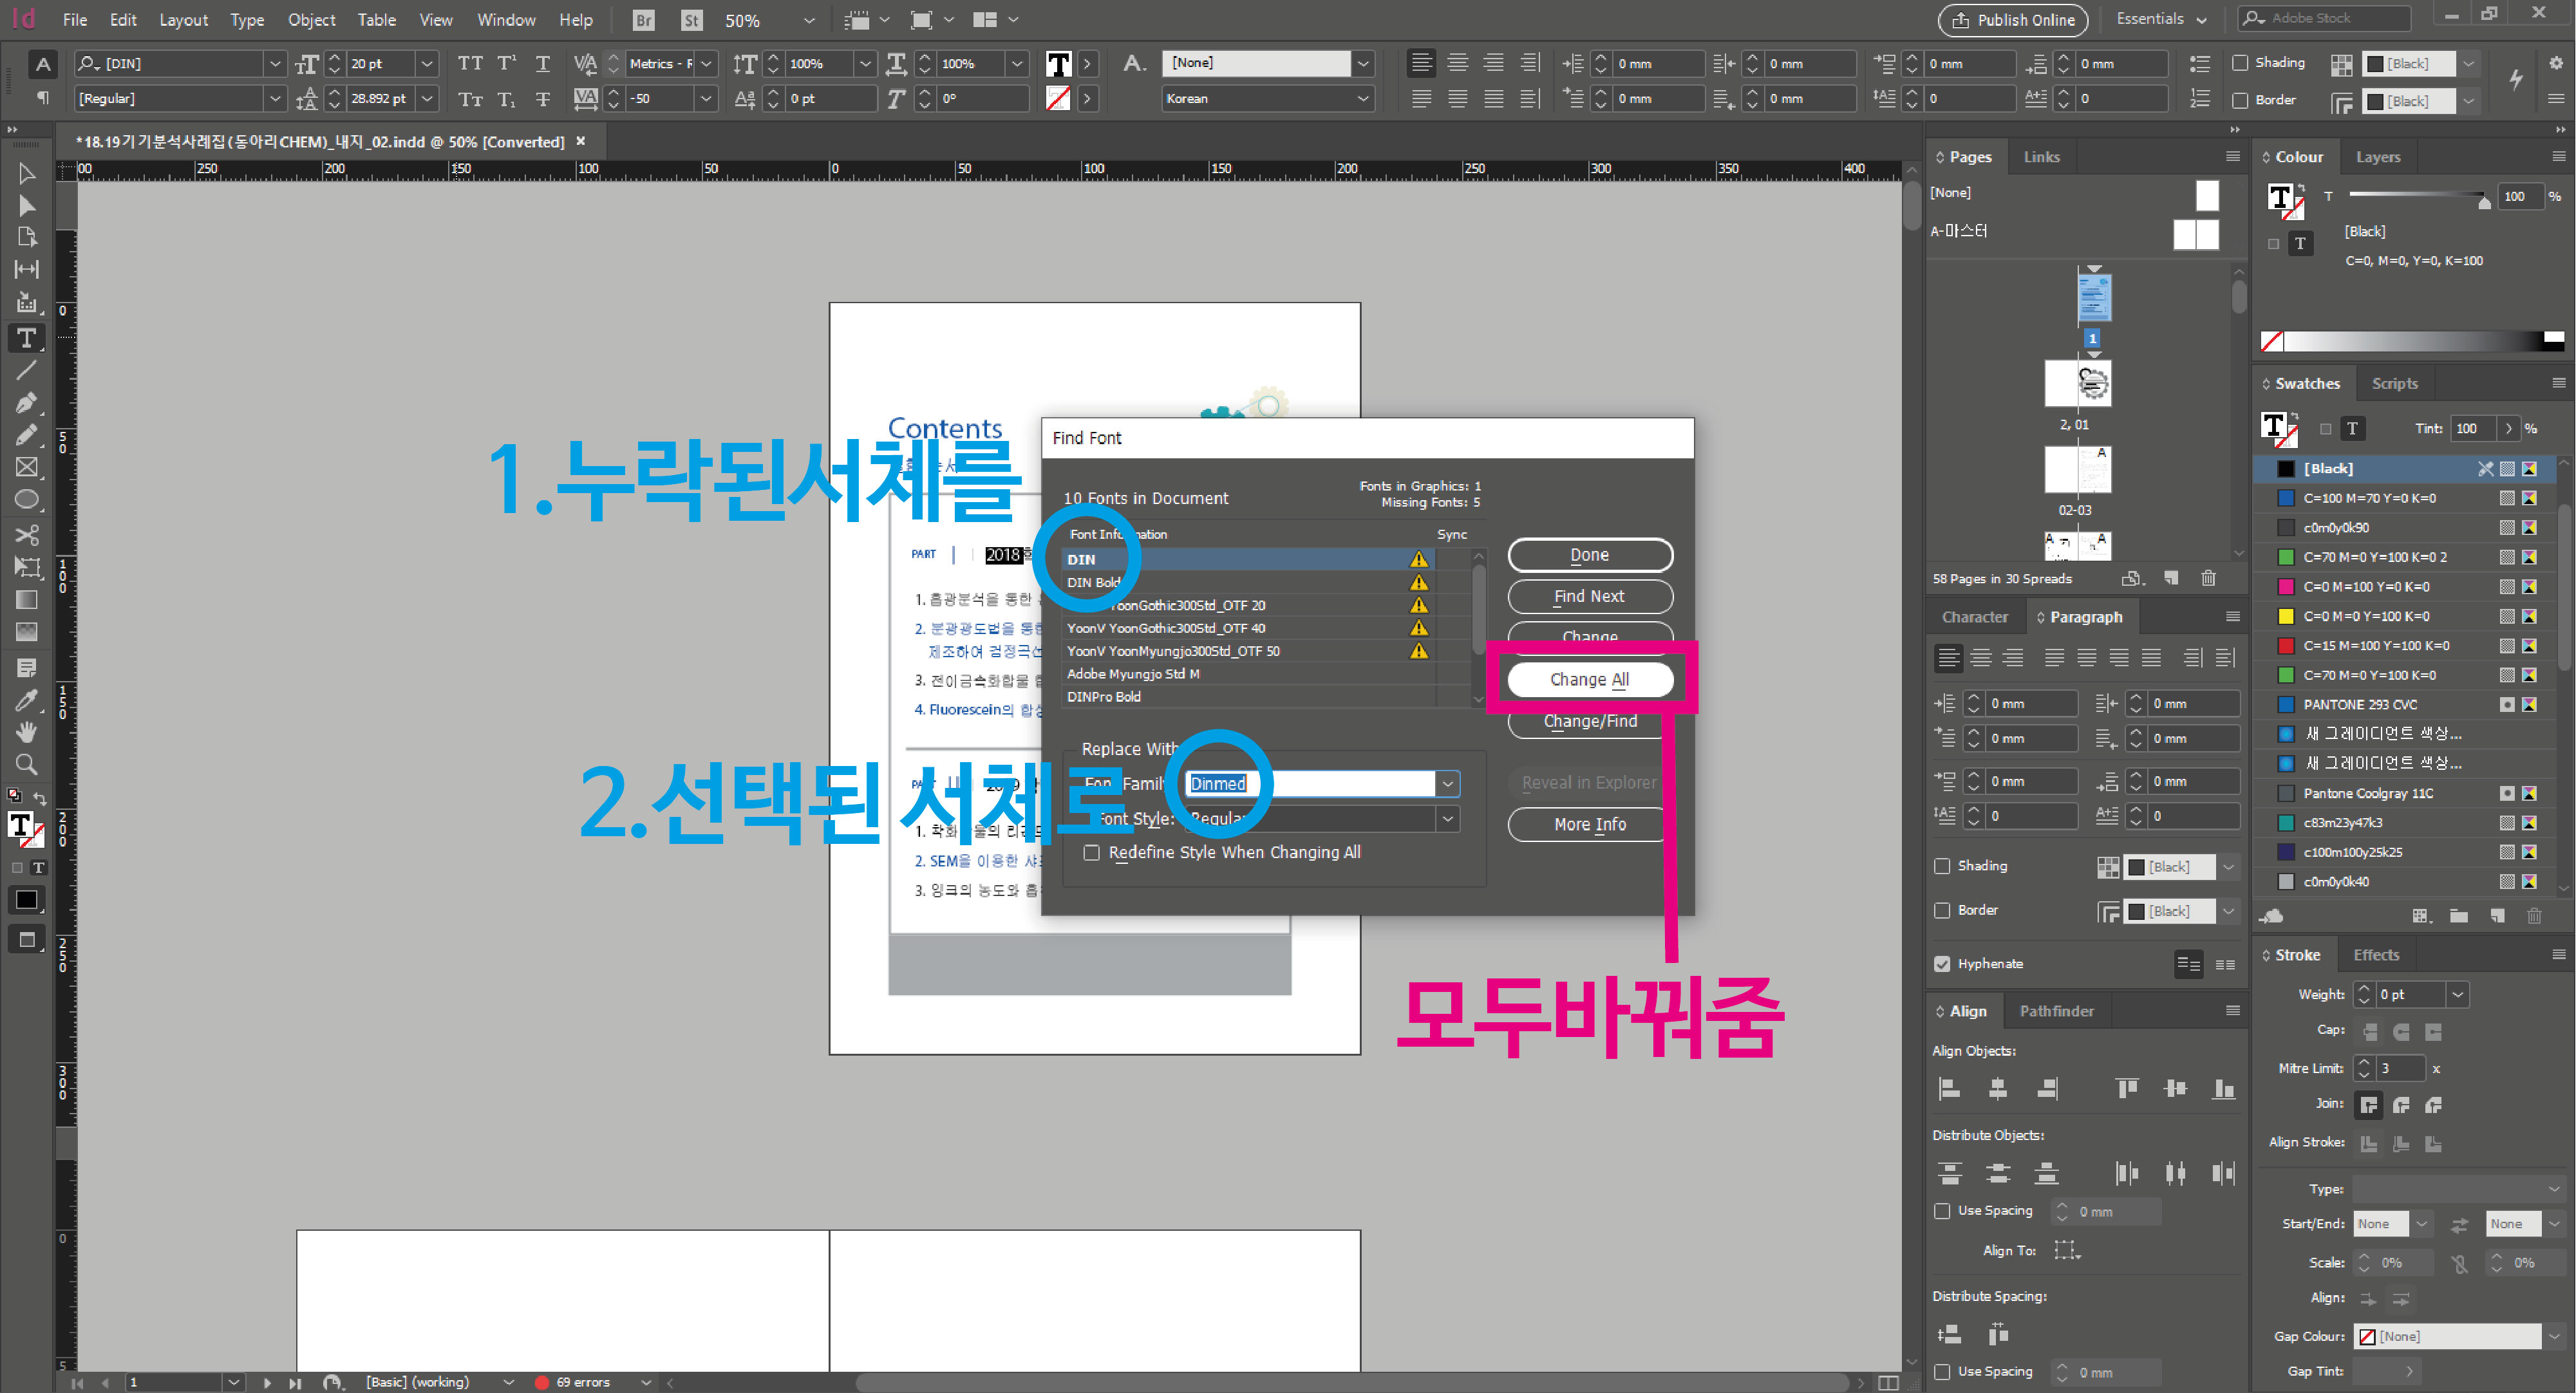Viewport: 2576px width, 1393px height.
Task: Select the Scissors tool
Action: coord(27,534)
